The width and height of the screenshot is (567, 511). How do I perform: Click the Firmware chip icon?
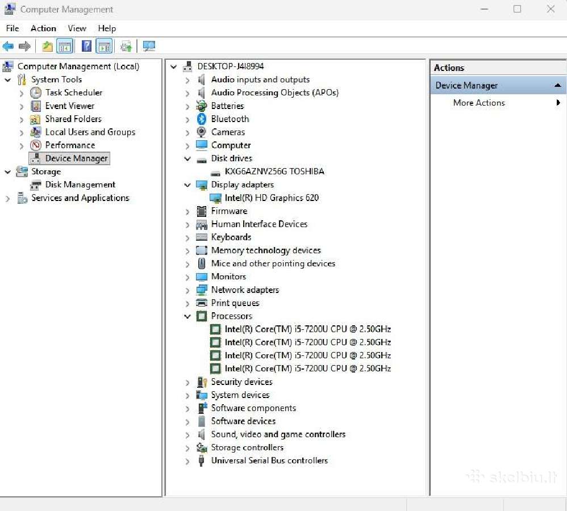[202, 211]
